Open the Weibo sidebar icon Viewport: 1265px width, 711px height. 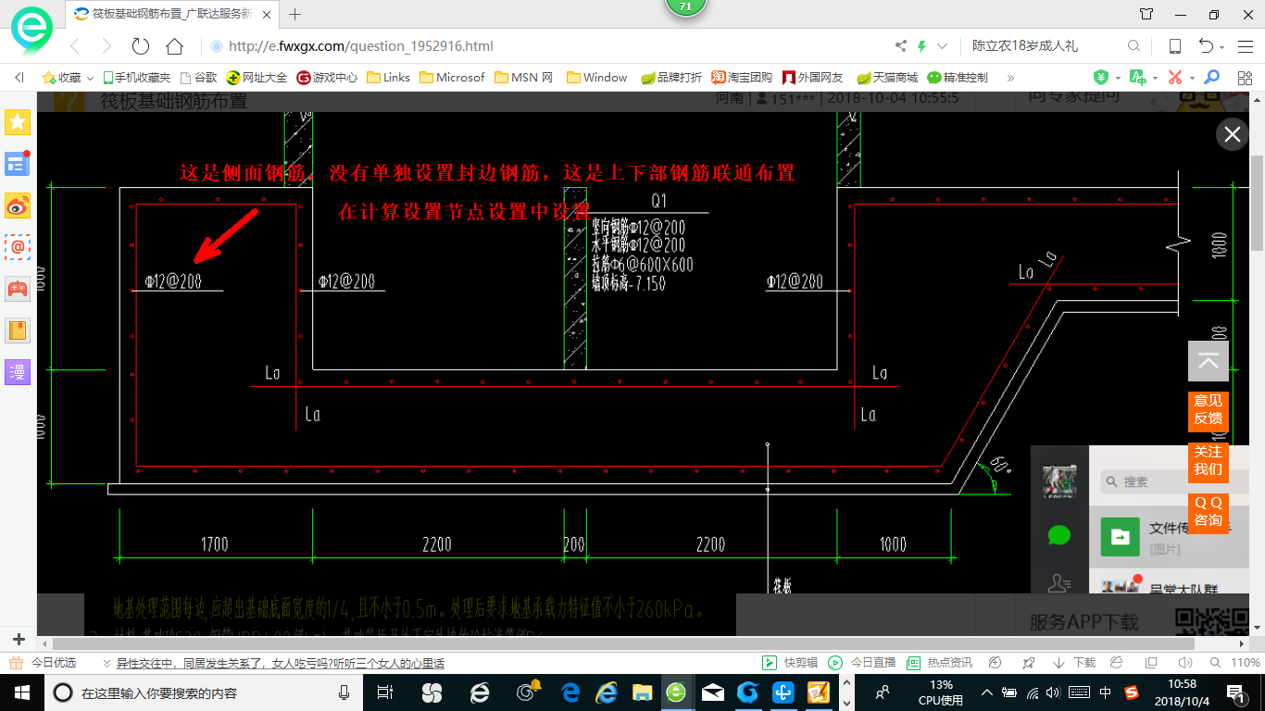[x=18, y=206]
